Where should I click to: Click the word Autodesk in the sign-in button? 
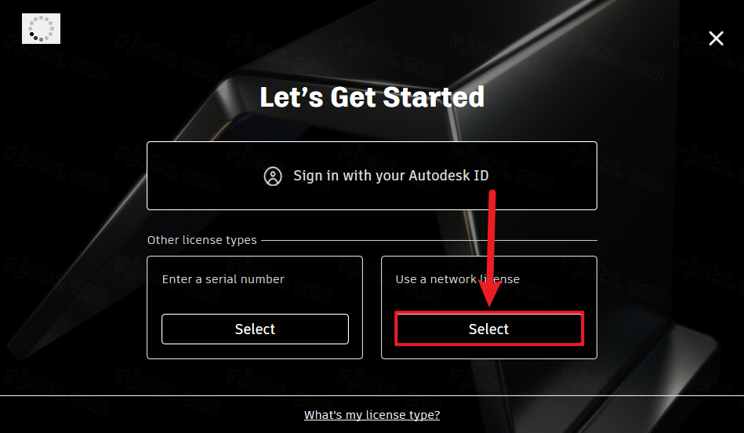(x=437, y=176)
